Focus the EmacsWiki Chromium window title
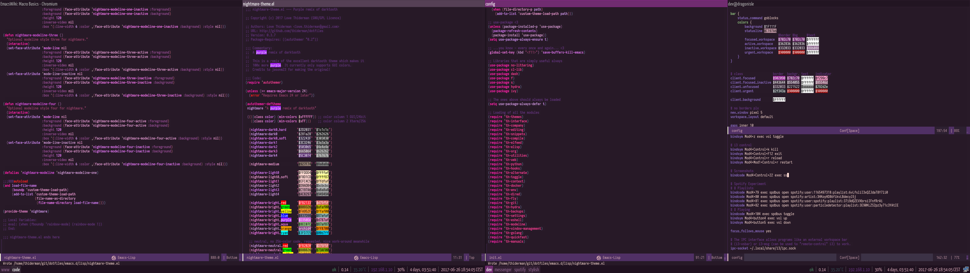The width and height of the screenshot is (970, 273). tap(29, 4)
